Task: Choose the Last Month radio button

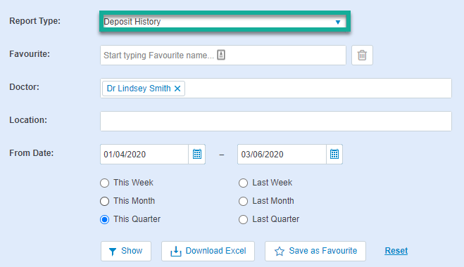Action: (x=243, y=202)
